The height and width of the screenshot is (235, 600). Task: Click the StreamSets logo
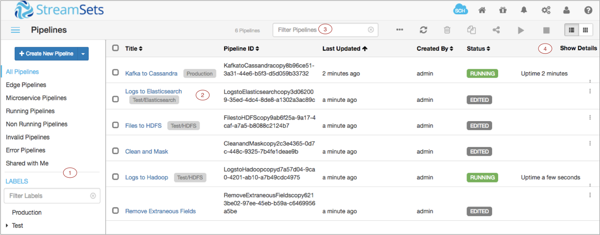pyautogui.click(x=59, y=10)
